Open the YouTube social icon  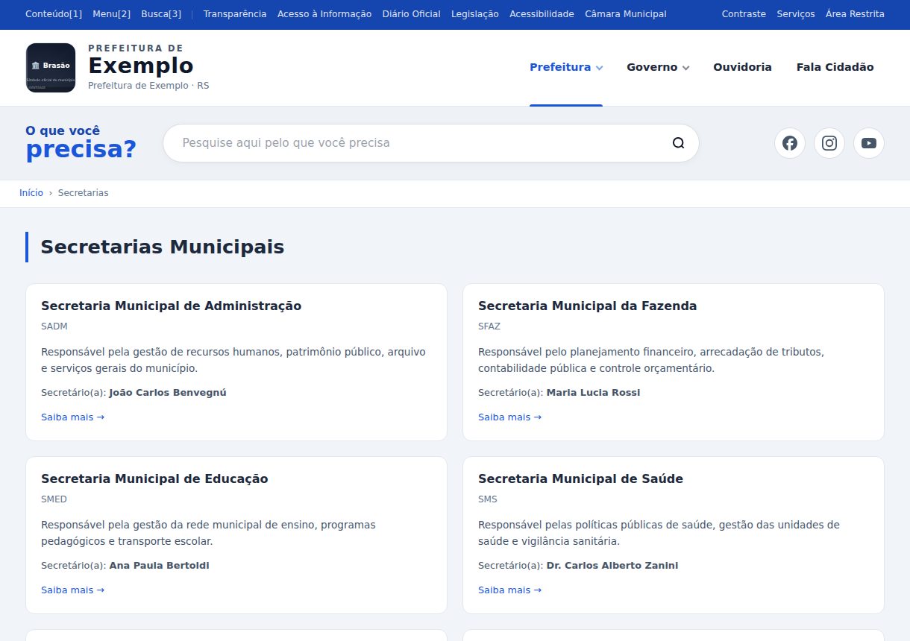(x=869, y=143)
